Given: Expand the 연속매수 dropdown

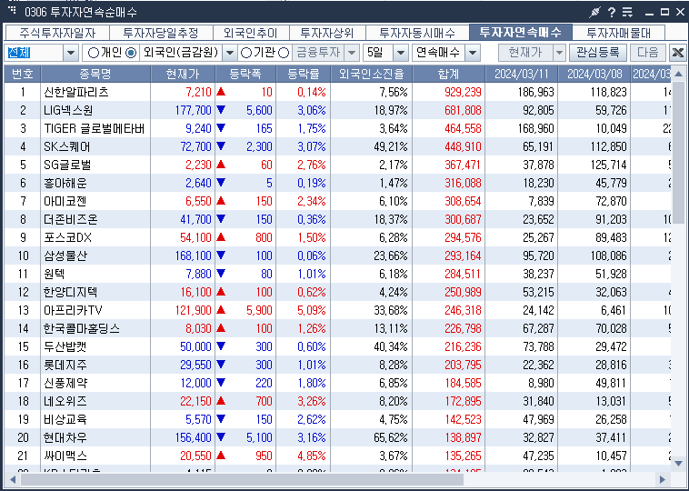Looking at the screenshot, I should pyautogui.click(x=473, y=53).
